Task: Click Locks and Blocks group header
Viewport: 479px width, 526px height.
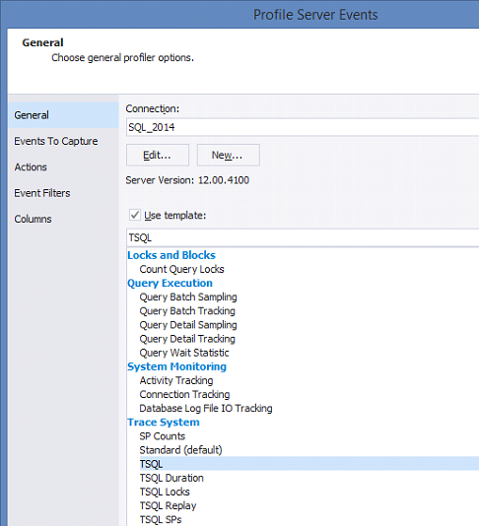Action: (x=171, y=255)
